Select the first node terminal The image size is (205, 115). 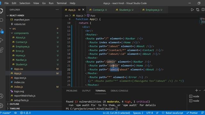194,96
